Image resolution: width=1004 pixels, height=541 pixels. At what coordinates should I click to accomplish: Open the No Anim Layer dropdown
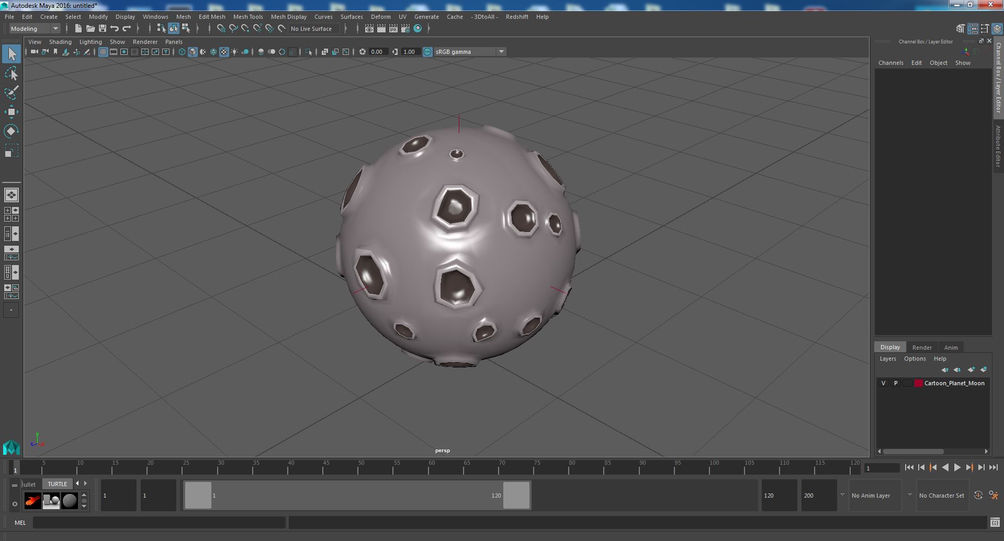click(875, 496)
